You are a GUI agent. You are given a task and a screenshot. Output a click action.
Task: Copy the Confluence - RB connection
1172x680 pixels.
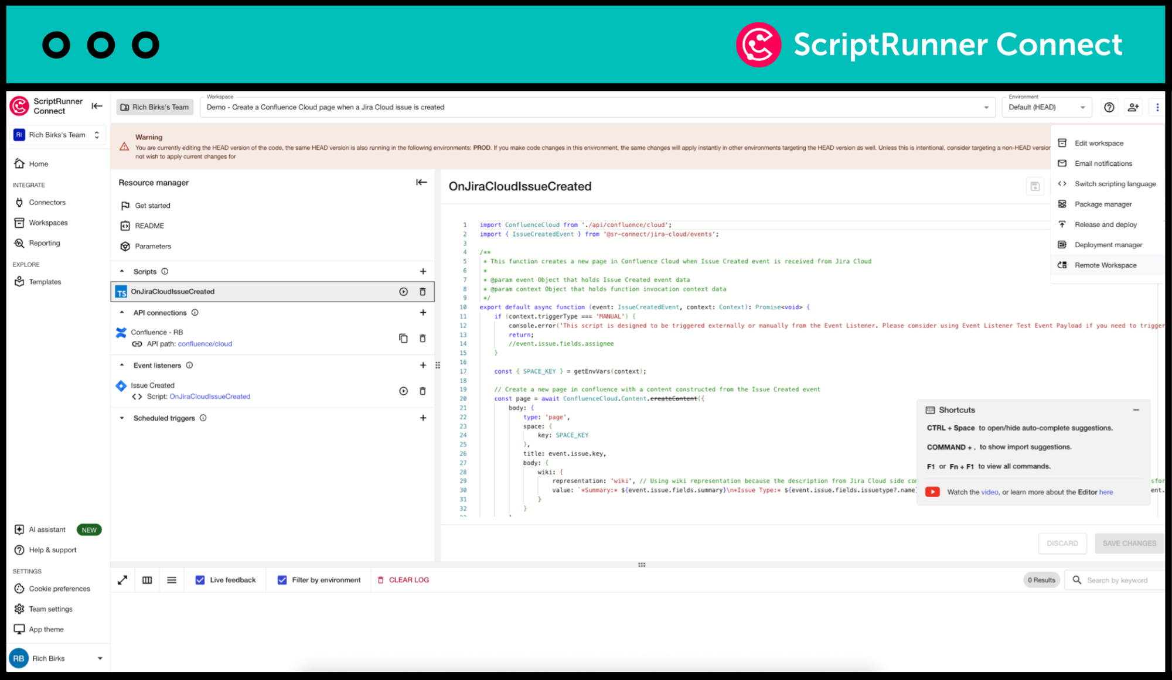(403, 338)
